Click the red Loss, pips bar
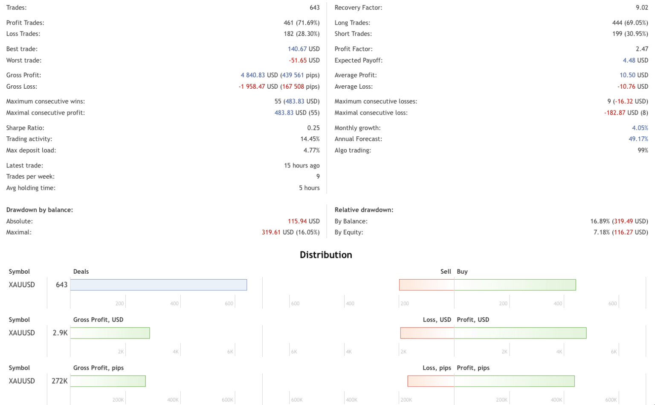This screenshot has width=655, height=405. point(431,381)
